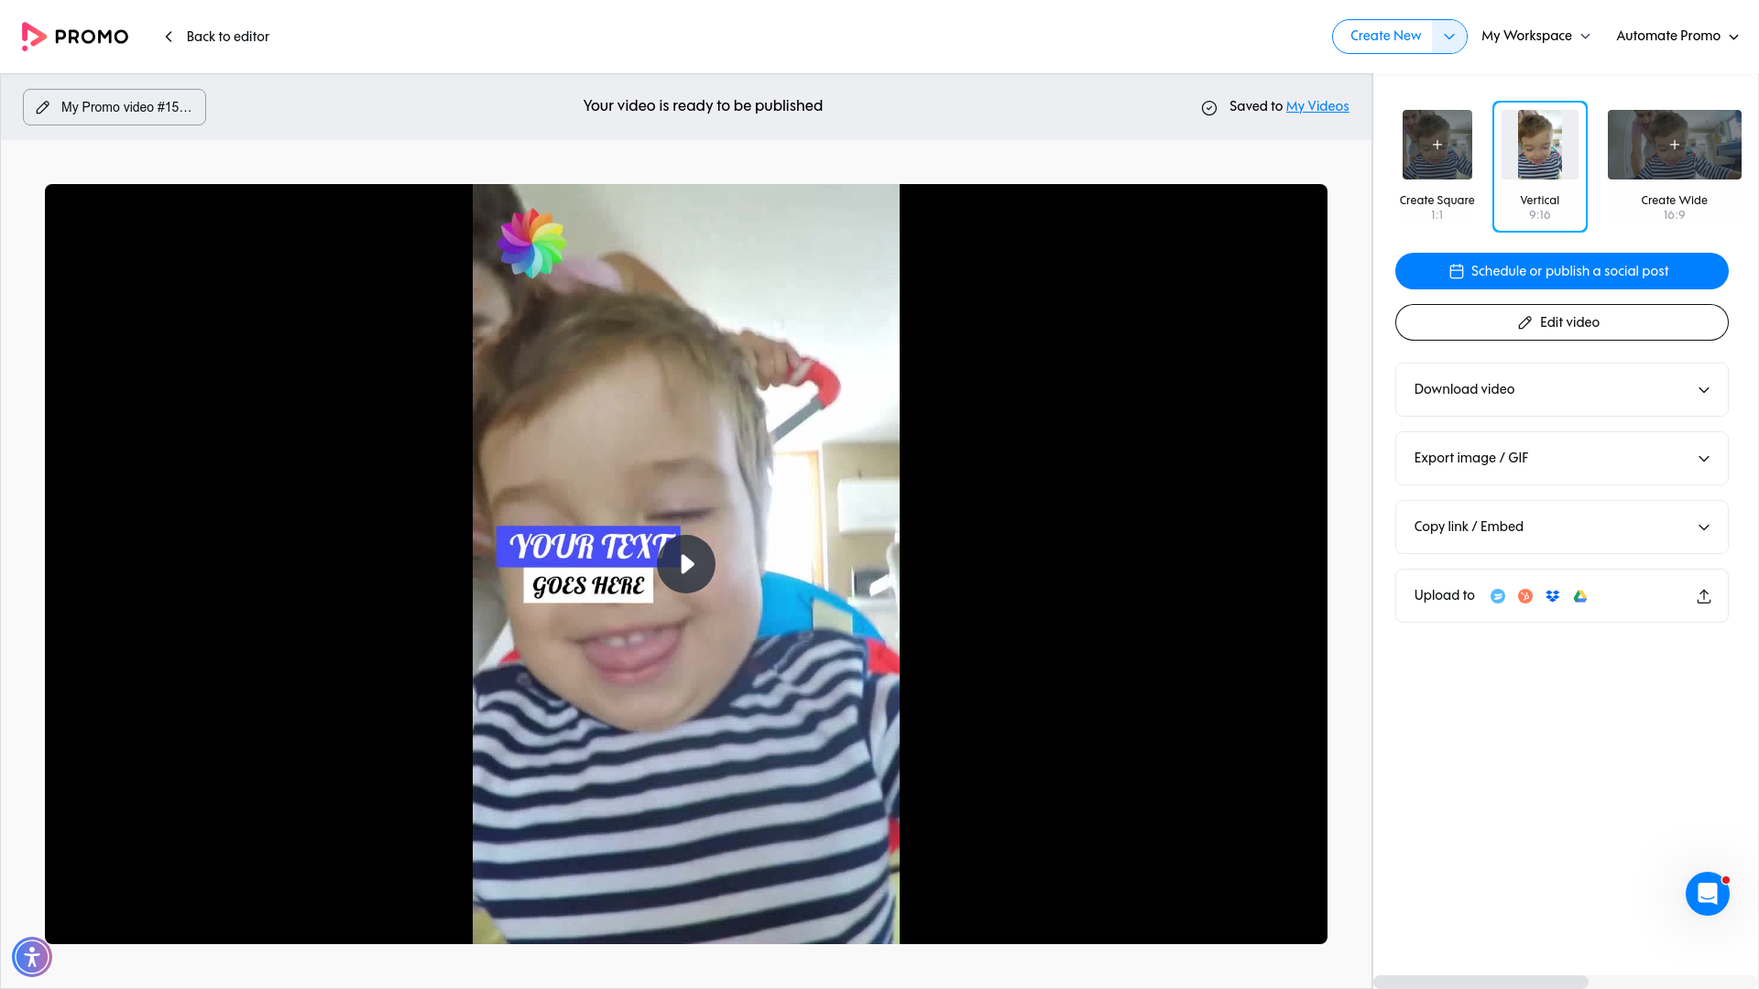Viewport: 1759px width, 989px height.
Task: Play the video preview
Action: pos(685,563)
